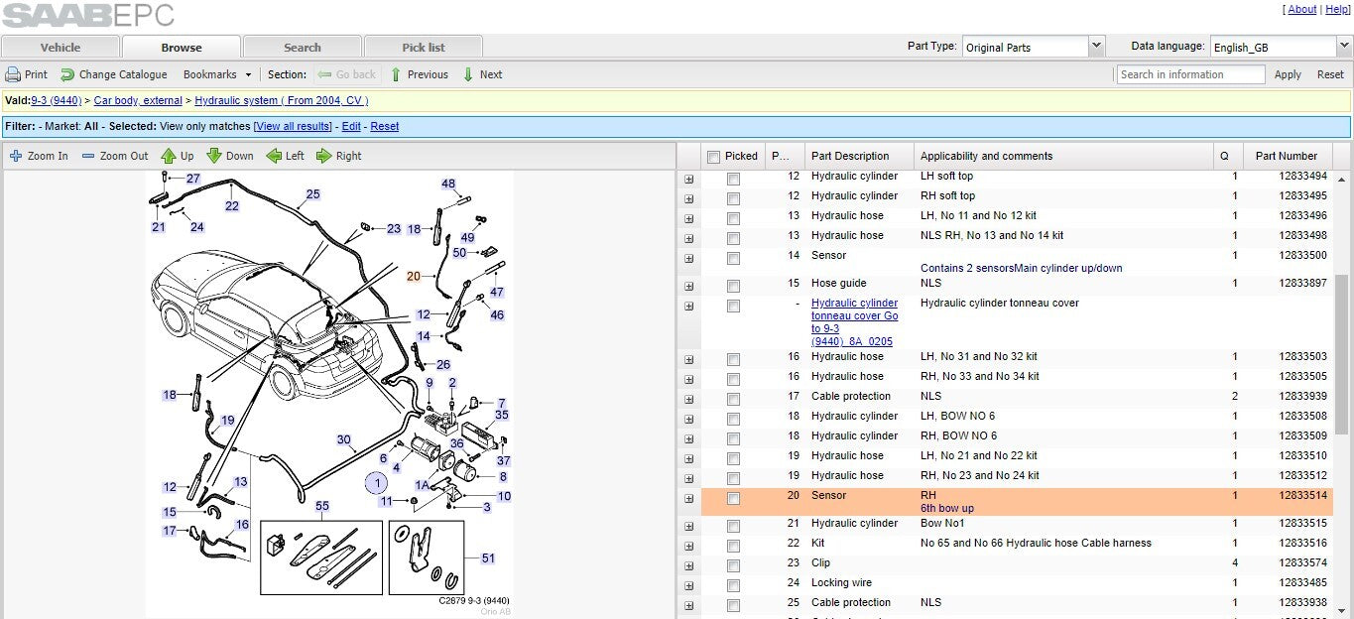Sort by the Part Number column header
This screenshot has width=1354, height=619.
pyautogui.click(x=1287, y=156)
